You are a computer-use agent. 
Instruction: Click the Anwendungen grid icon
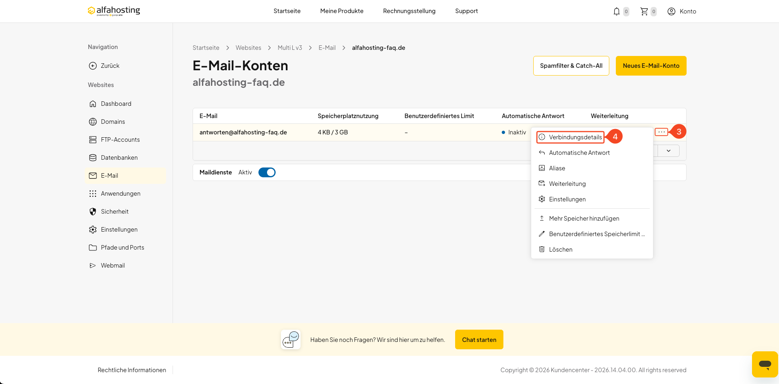(x=93, y=194)
